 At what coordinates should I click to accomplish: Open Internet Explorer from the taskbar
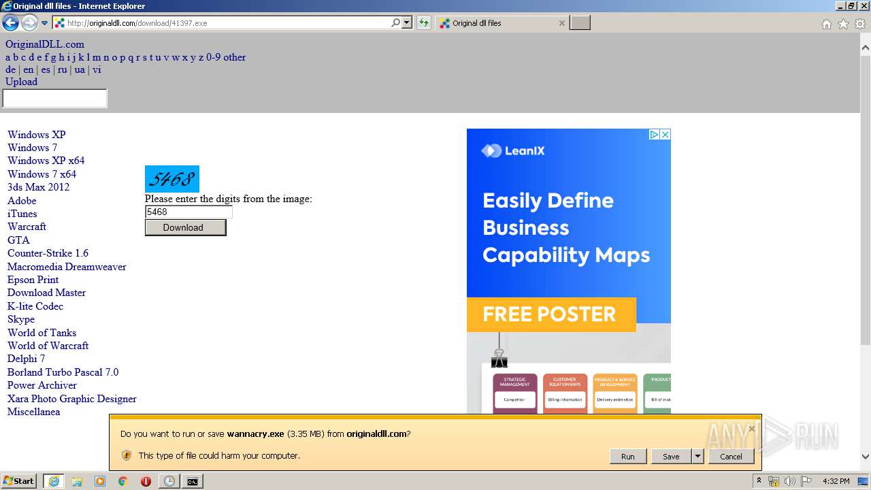pyautogui.click(x=54, y=481)
